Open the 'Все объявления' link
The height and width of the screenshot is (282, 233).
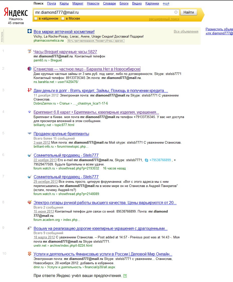[x=186, y=32]
